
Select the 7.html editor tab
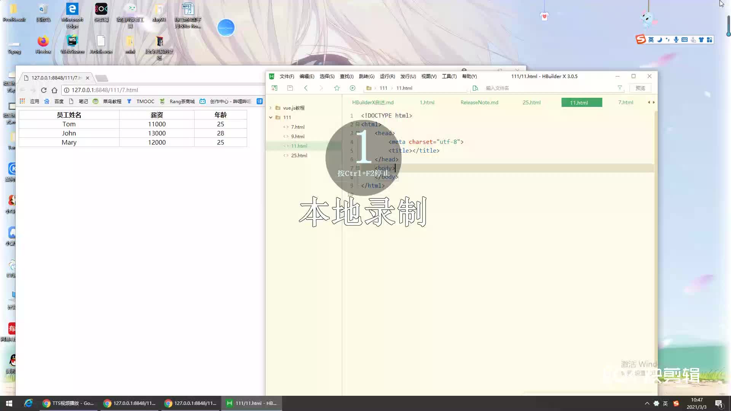point(626,102)
